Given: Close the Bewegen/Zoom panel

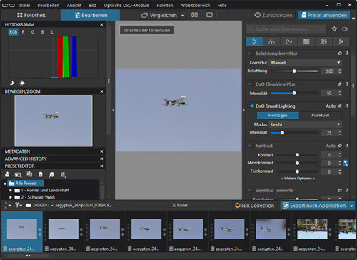Looking at the screenshot, I should coord(101,91).
